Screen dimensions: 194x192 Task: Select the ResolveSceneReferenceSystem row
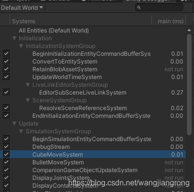pos(93,108)
